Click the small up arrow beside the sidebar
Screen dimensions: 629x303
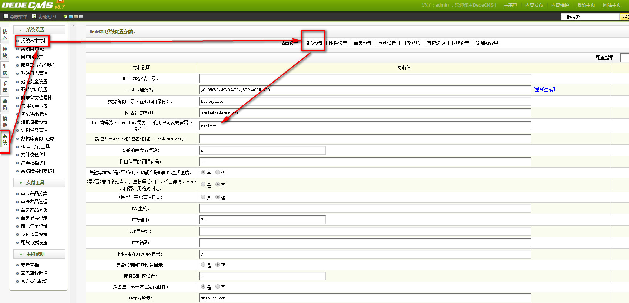[73, 26]
